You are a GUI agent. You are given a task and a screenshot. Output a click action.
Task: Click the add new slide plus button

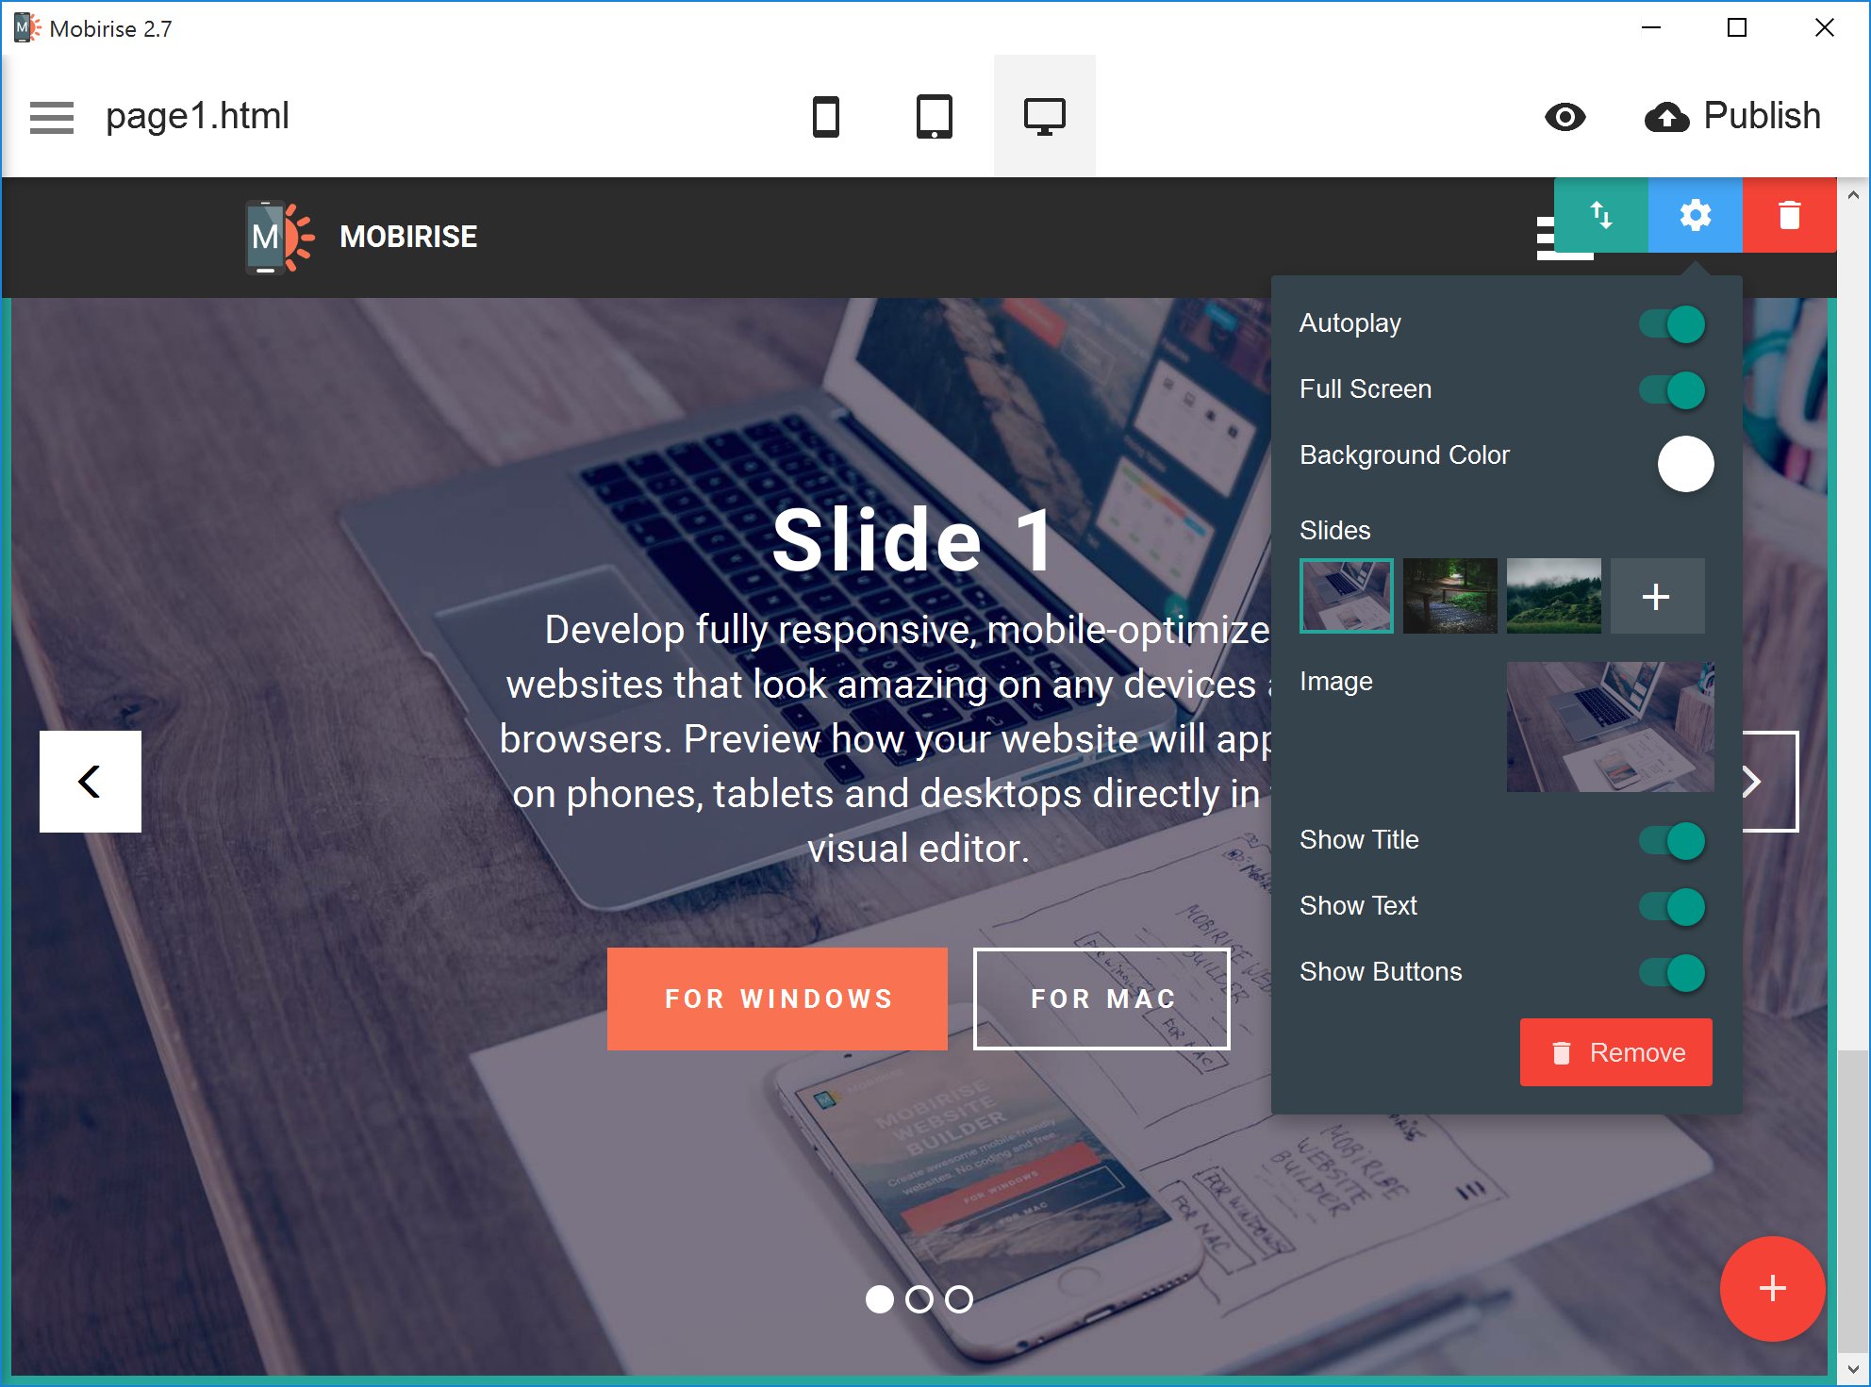[x=1654, y=594]
